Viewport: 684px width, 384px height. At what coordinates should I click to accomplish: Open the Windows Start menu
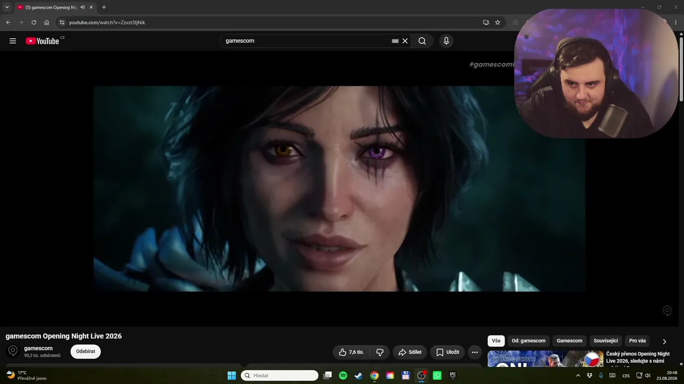tap(231, 375)
